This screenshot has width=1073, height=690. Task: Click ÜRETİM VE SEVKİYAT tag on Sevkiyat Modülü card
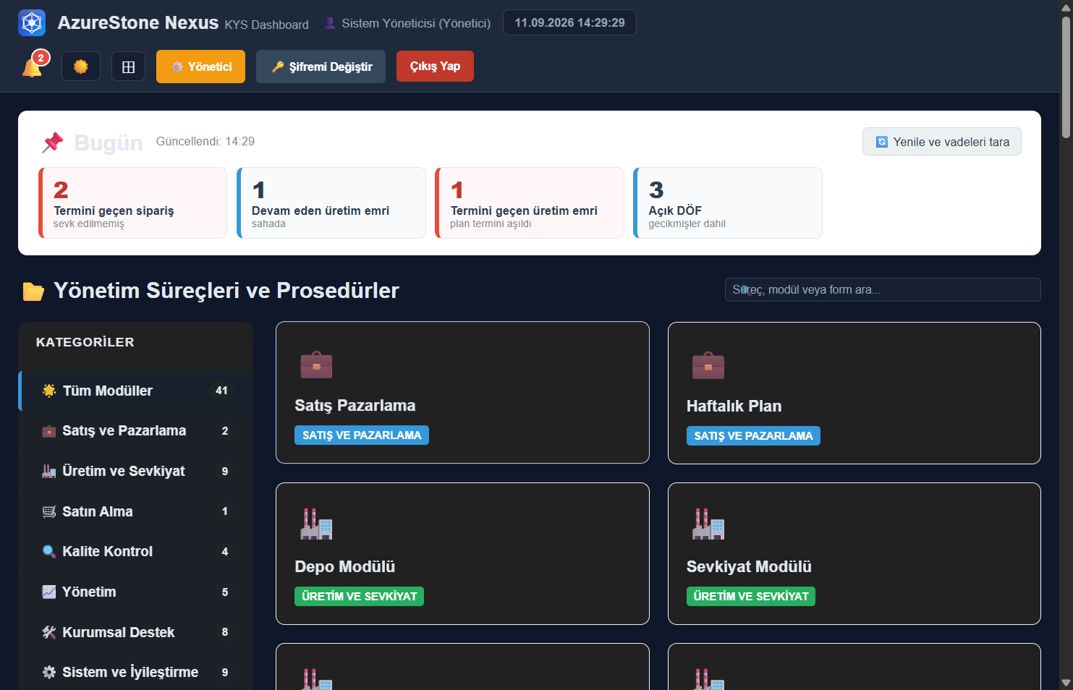751,597
